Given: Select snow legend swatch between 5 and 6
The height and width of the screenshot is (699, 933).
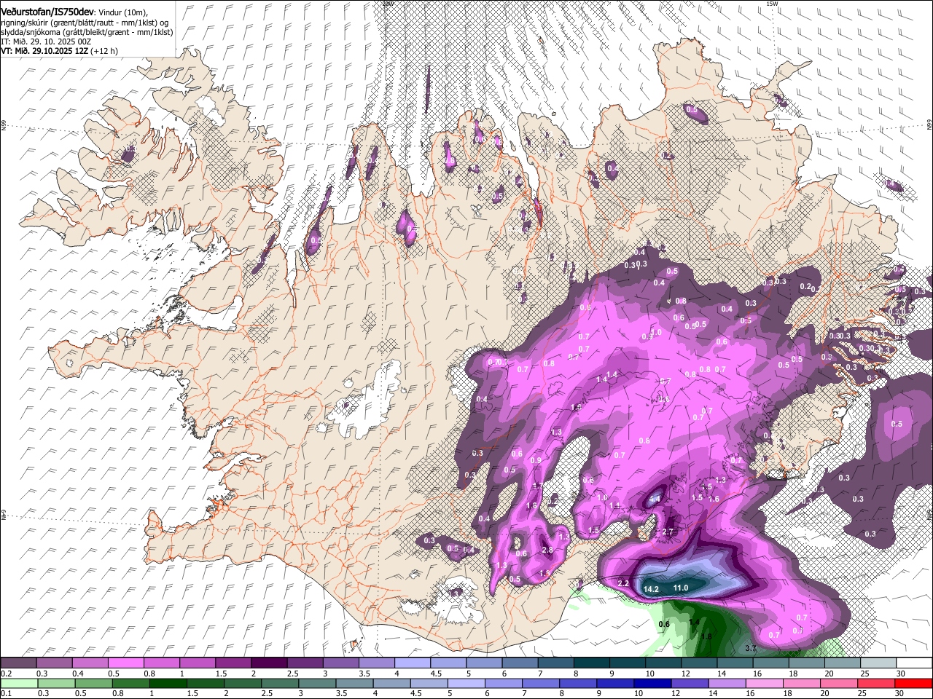Looking at the screenshot, I should click(485, 663).
